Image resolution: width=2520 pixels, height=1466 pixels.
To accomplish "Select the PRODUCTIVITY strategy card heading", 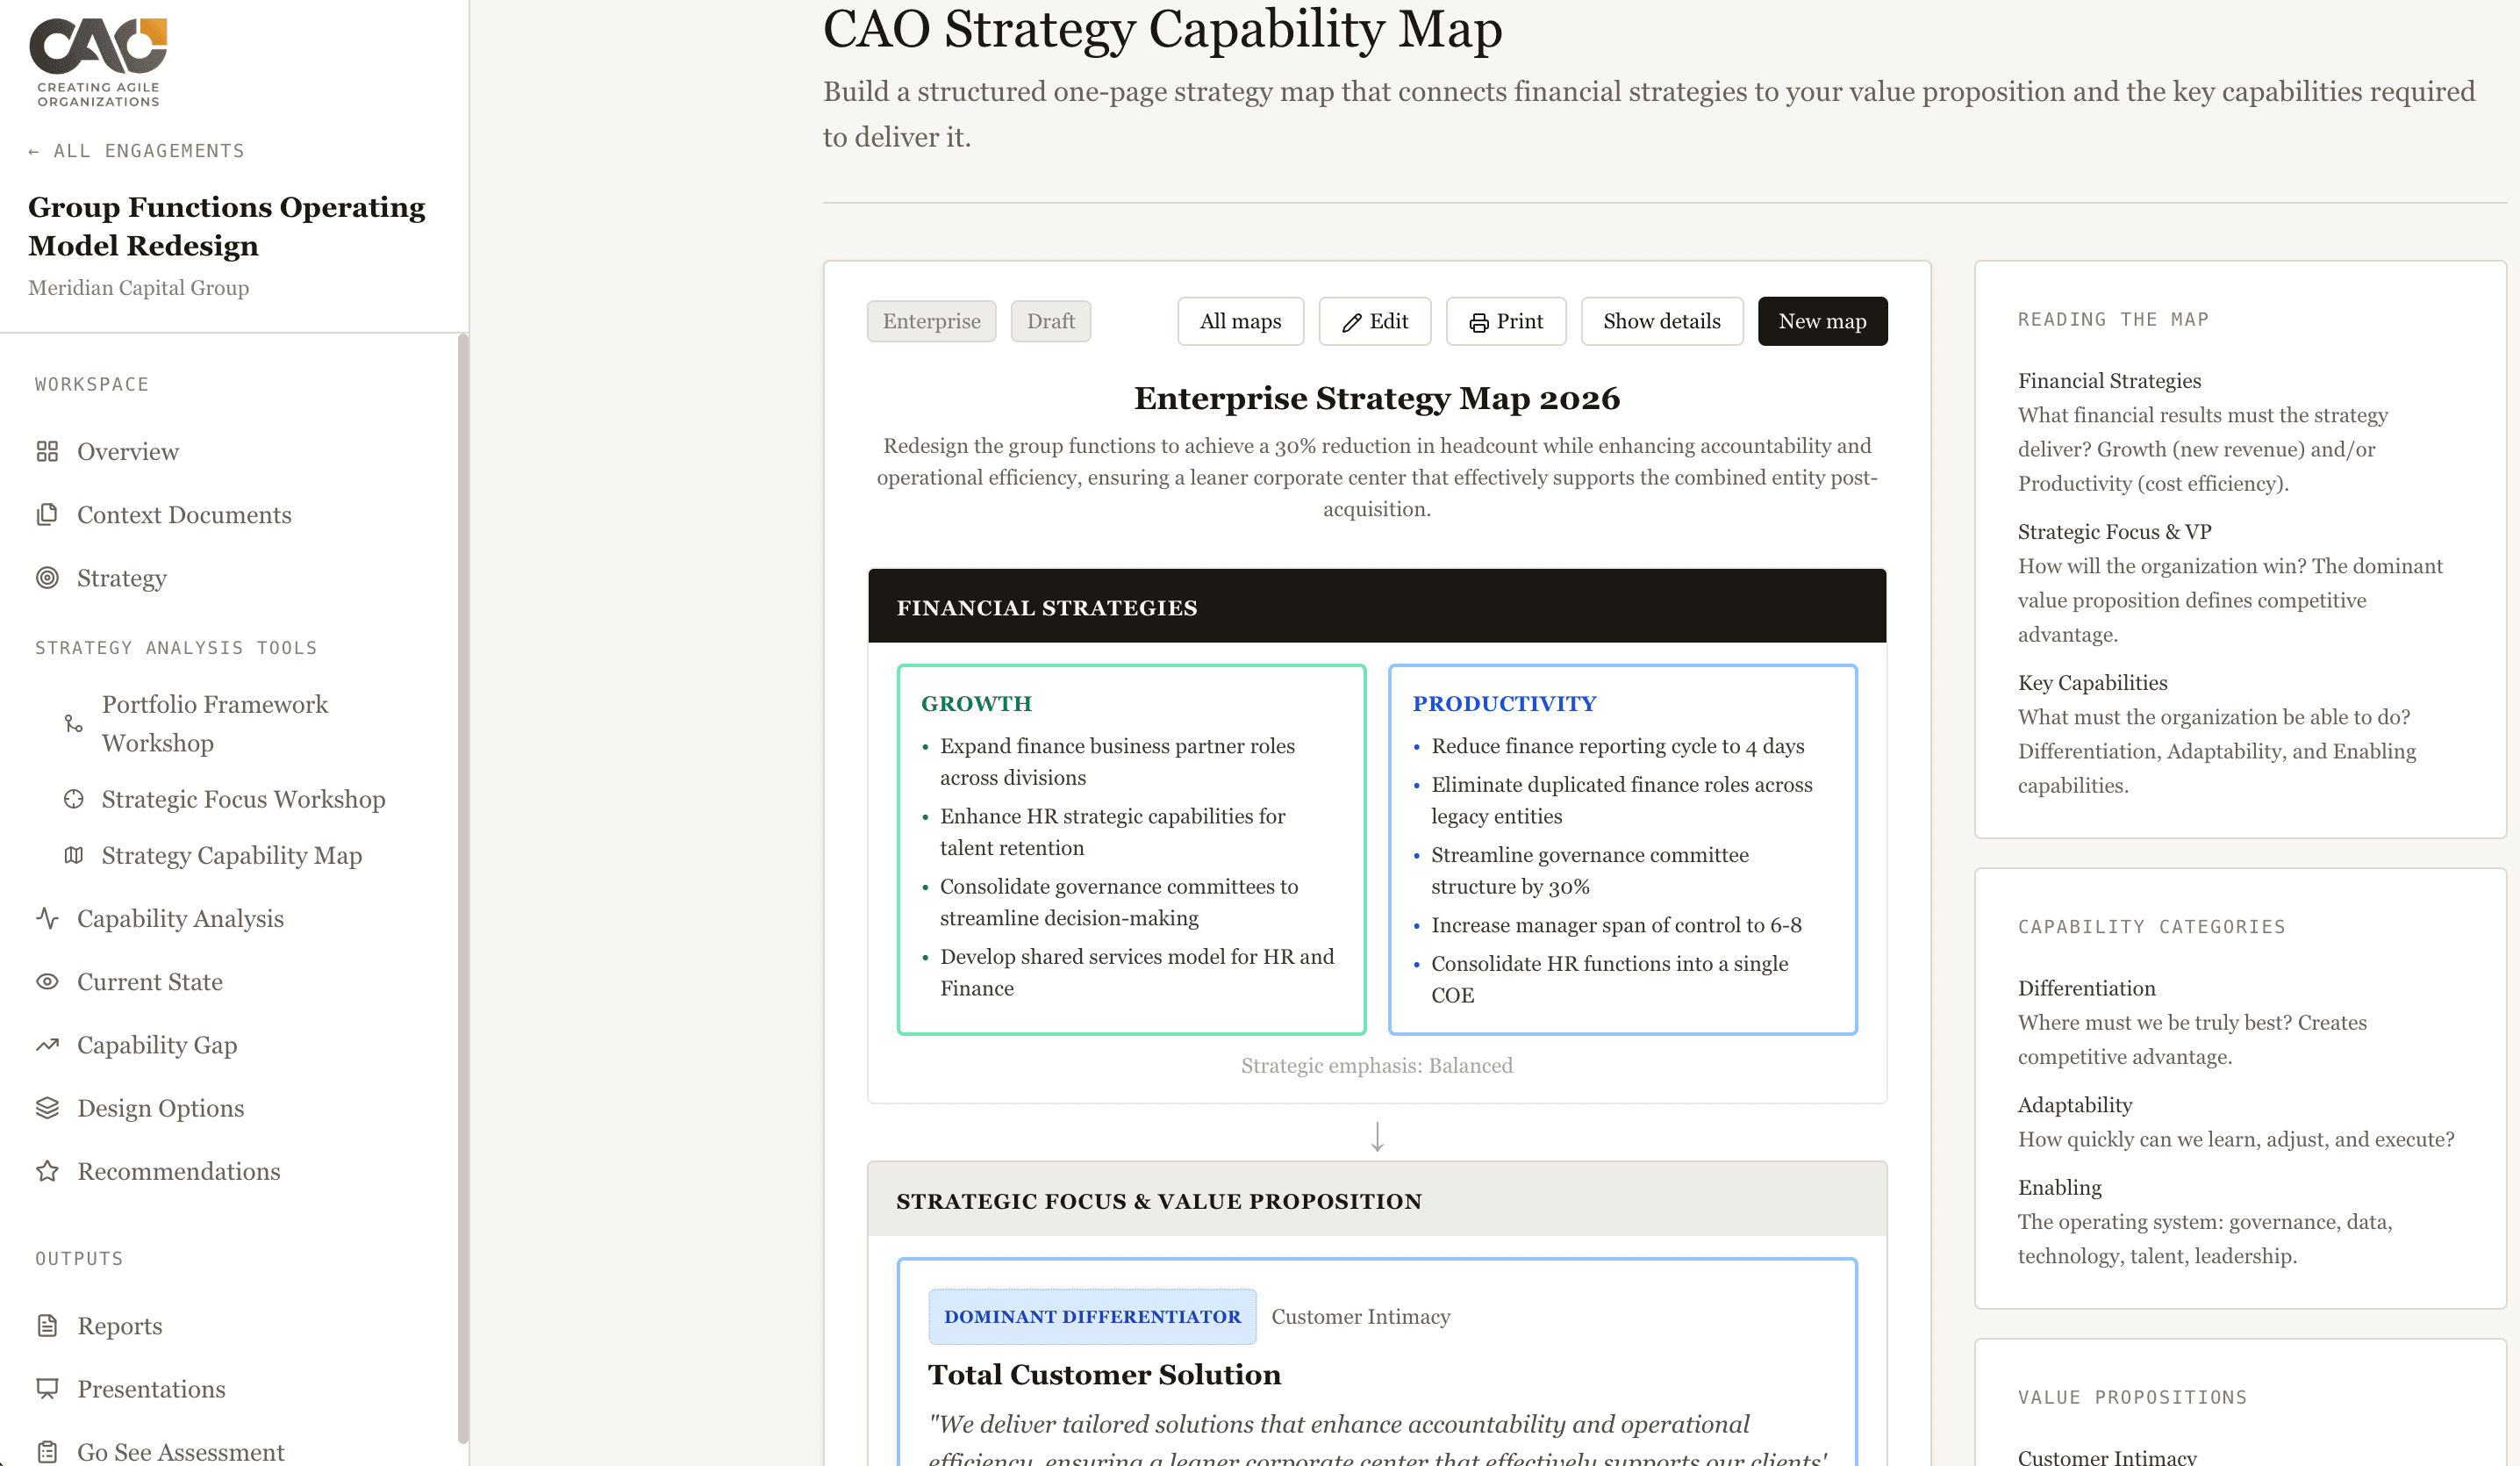I will [x=1504, y=703].
